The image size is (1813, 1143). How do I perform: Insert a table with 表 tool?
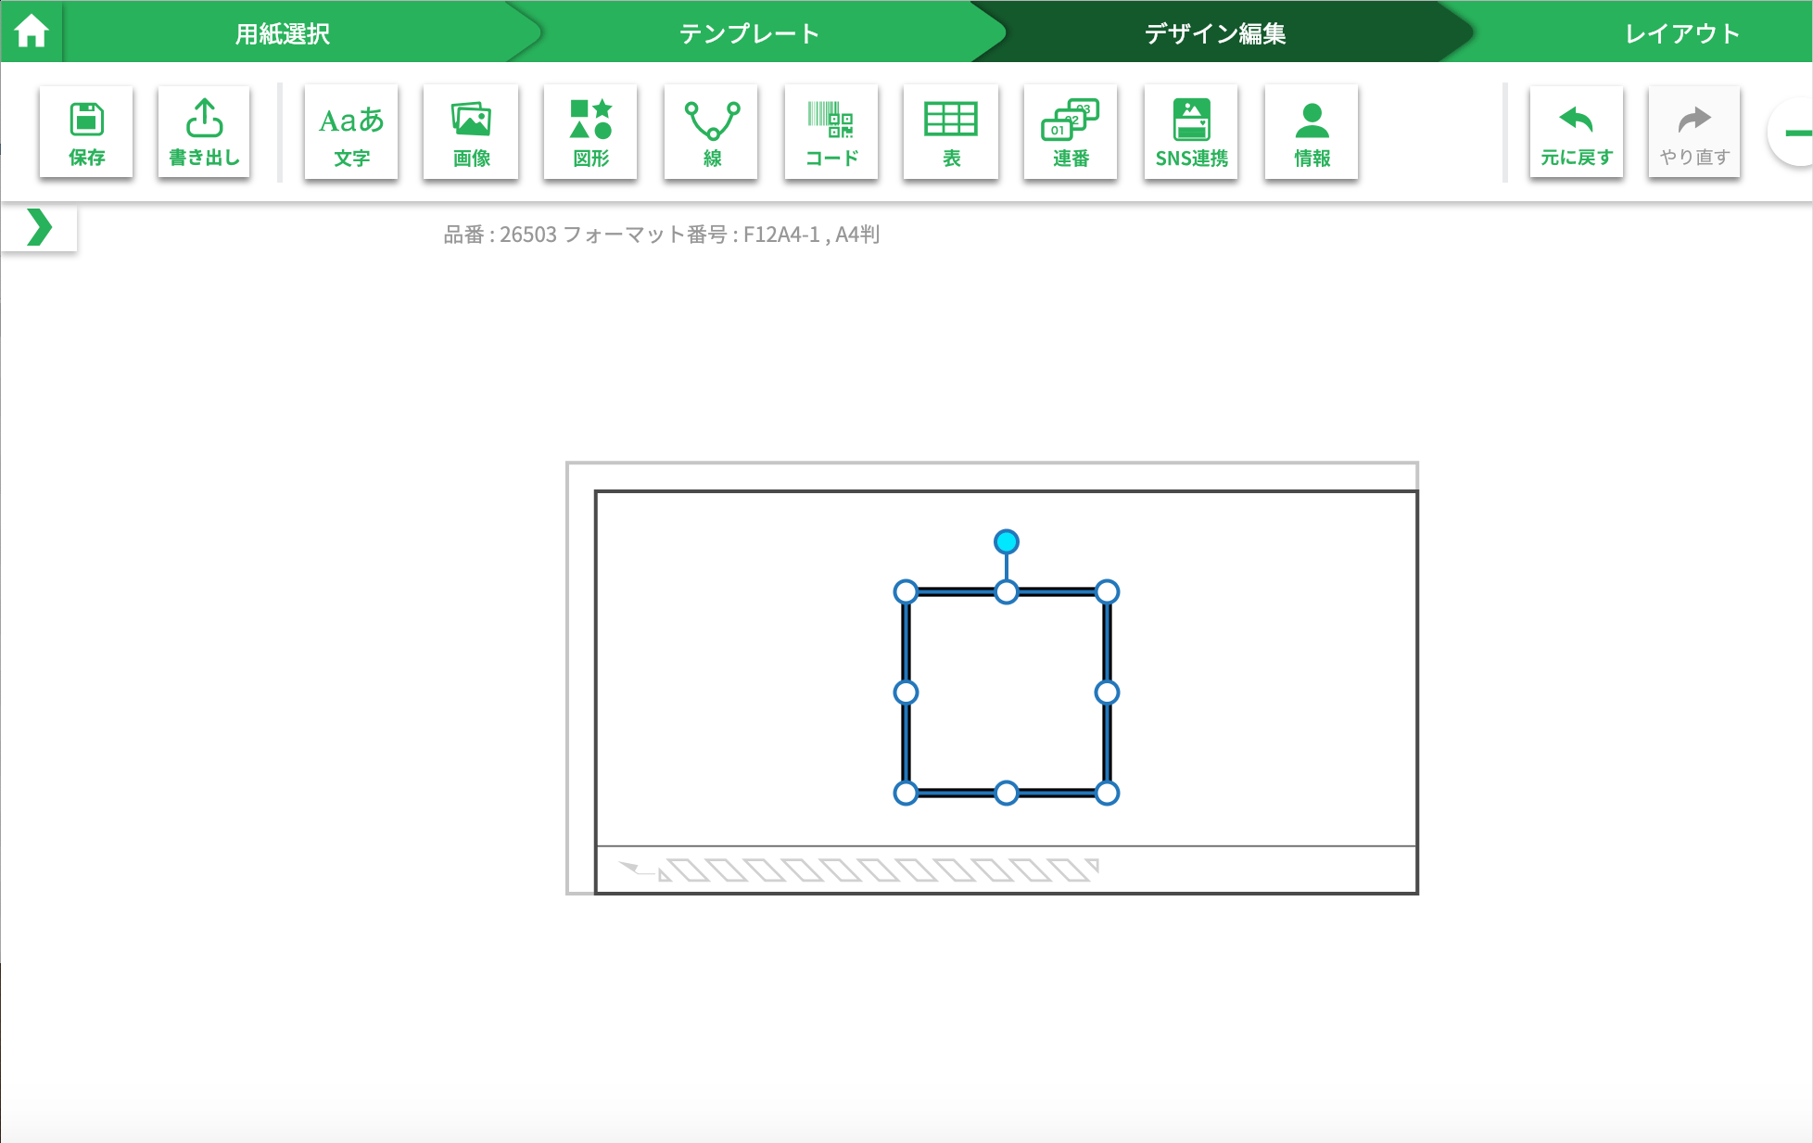click(x=951, y=132)
